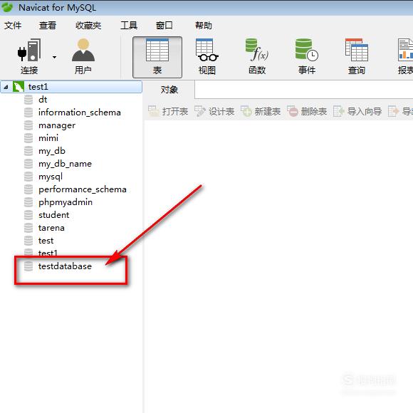Collapse the test1 connection tree arrow
This screenshot has height=413, width=413.
[x=6, y=87]
